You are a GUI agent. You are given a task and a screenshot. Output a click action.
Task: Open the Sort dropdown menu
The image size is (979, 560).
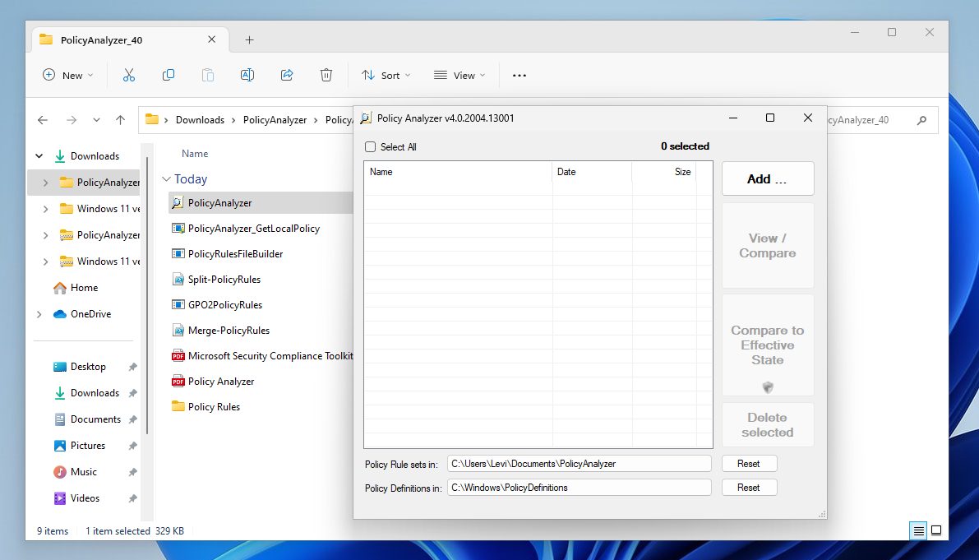click(x=386, y=75)
